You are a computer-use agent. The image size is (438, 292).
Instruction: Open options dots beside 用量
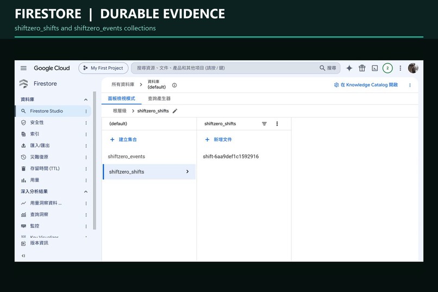coord(86,181)
